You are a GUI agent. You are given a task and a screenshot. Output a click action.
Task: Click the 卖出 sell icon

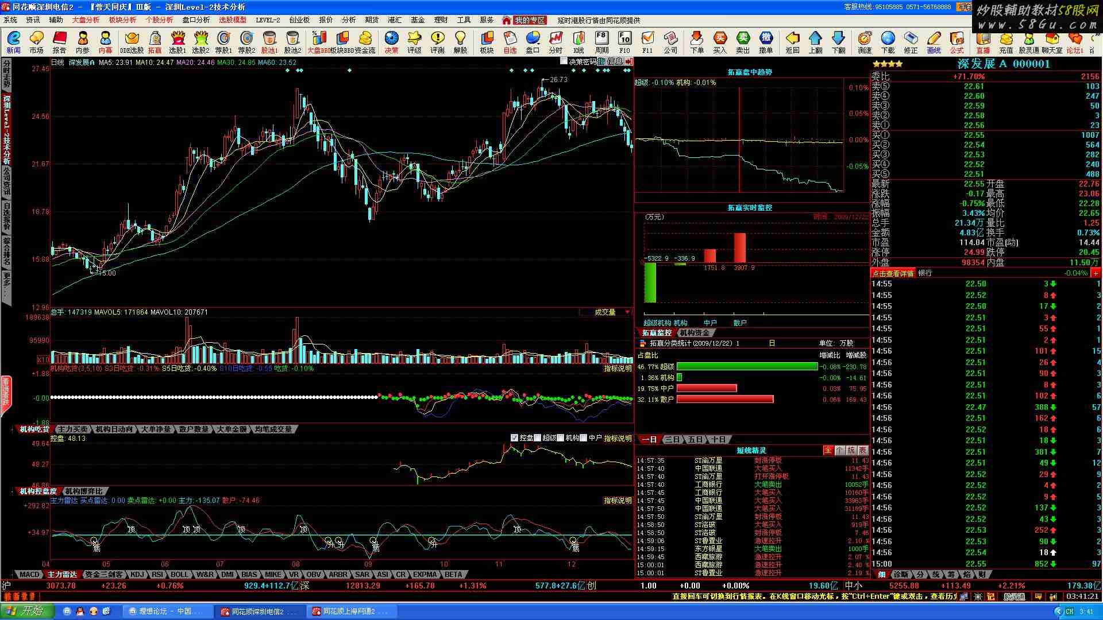(743, 42)
